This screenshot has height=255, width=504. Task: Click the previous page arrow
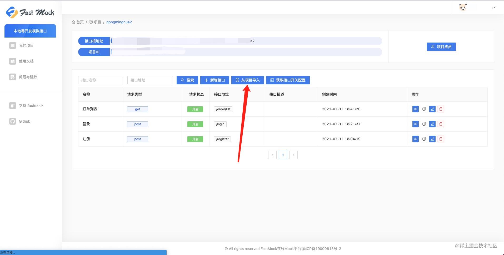tap(272, 155)
